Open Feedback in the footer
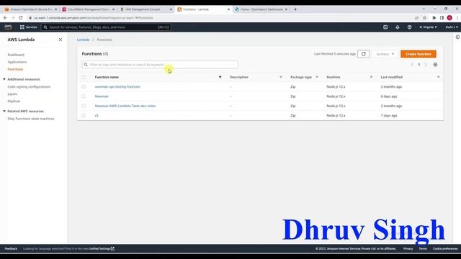This screenshot has height=259, width=461. [x=11, y=249]
